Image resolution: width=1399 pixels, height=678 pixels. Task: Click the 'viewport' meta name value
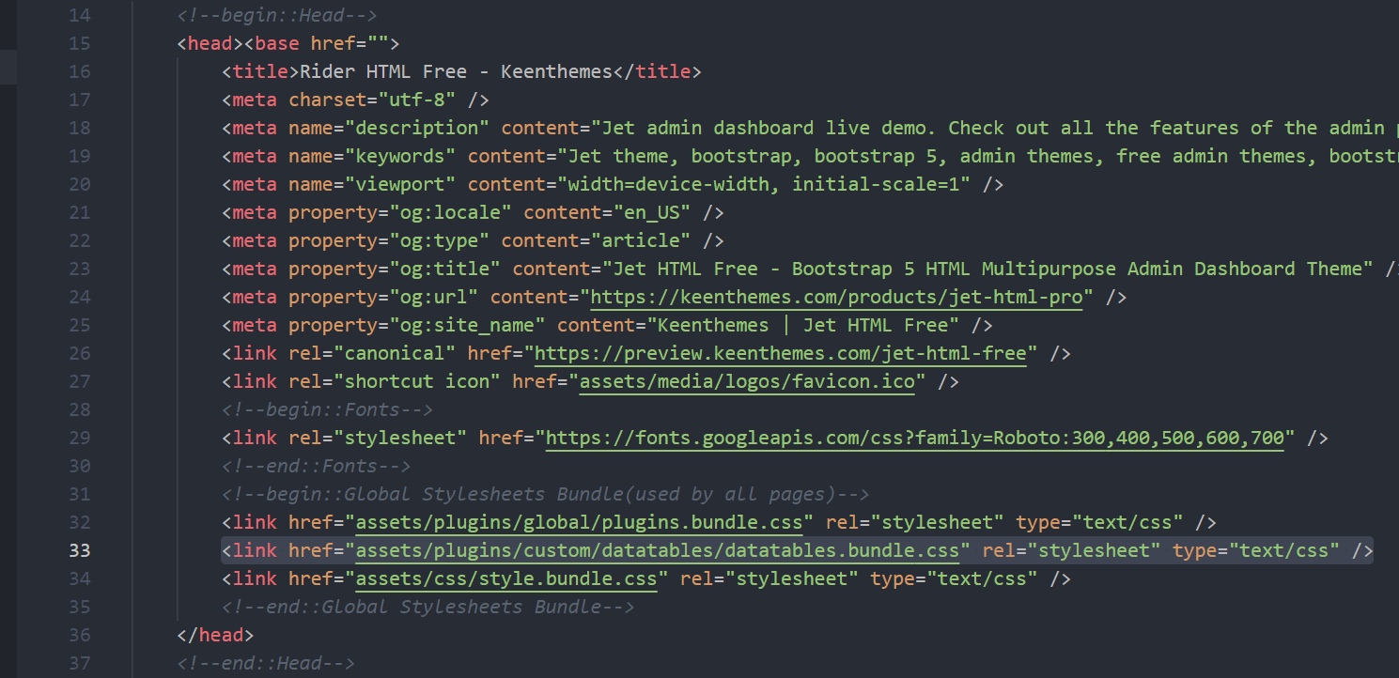[405, 184]
